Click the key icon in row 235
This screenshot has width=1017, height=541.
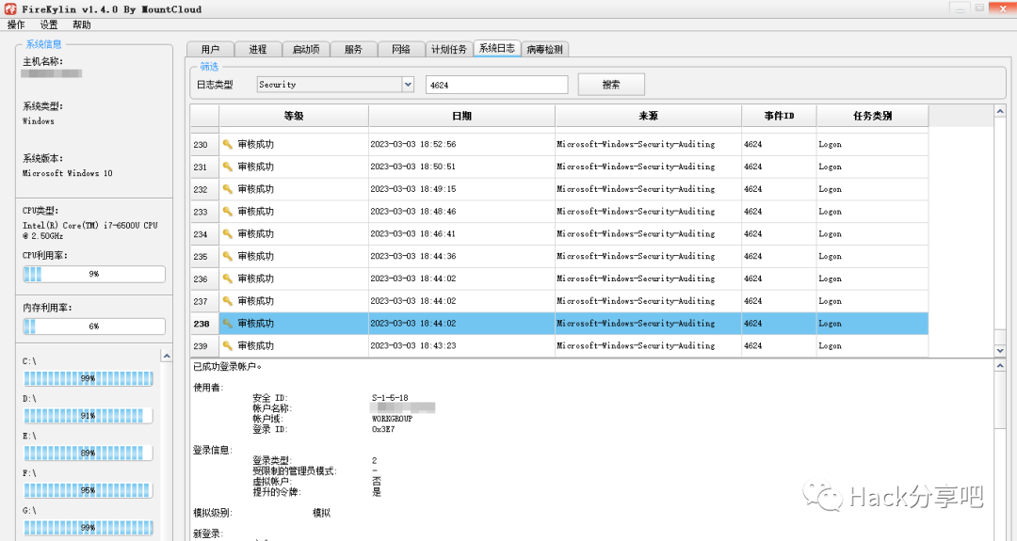click(228, 256)
